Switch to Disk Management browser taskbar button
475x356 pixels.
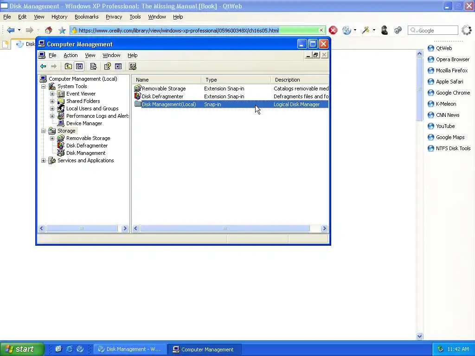[130, 349]
